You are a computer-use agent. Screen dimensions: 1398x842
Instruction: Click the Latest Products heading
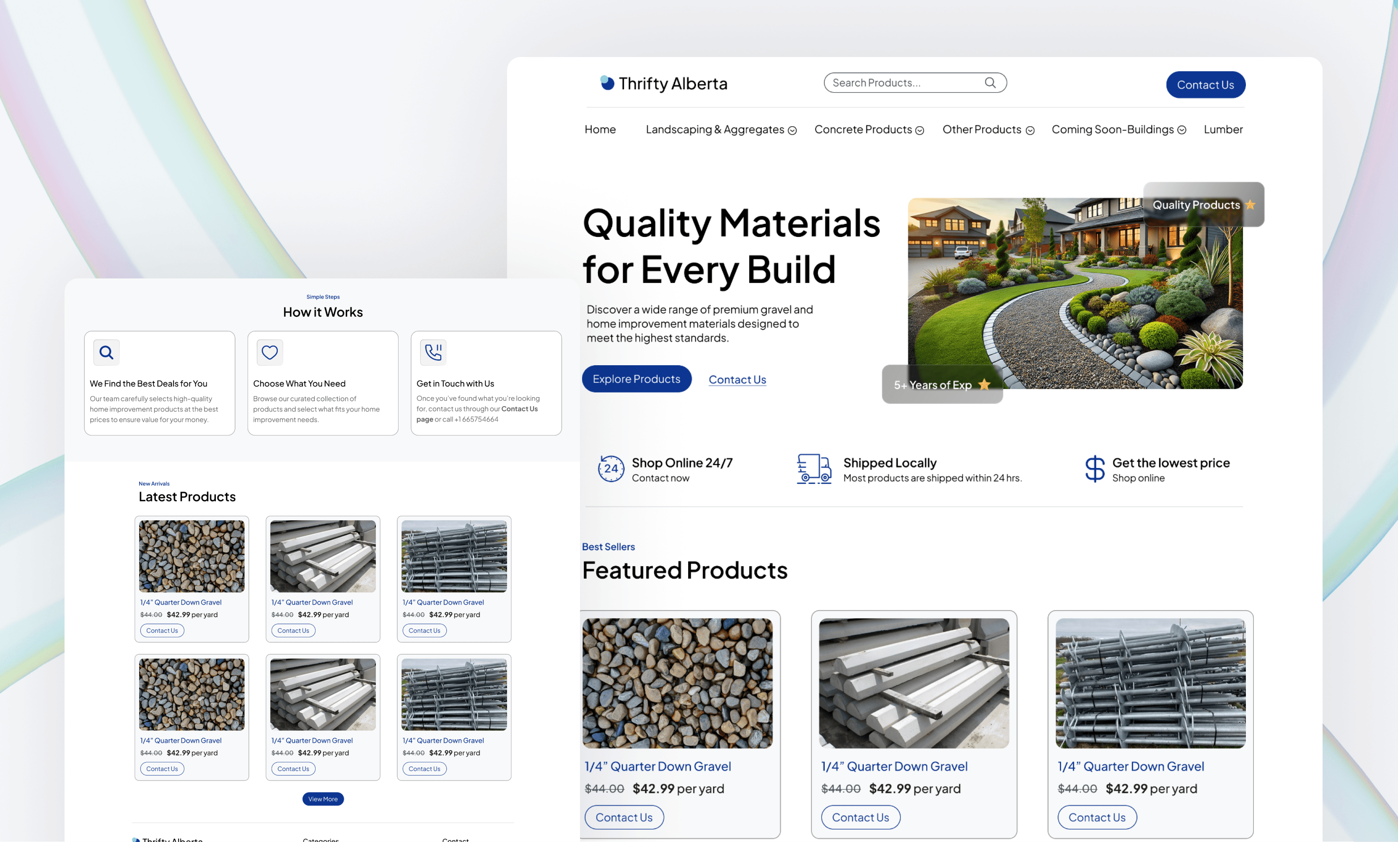coord(187,497)
